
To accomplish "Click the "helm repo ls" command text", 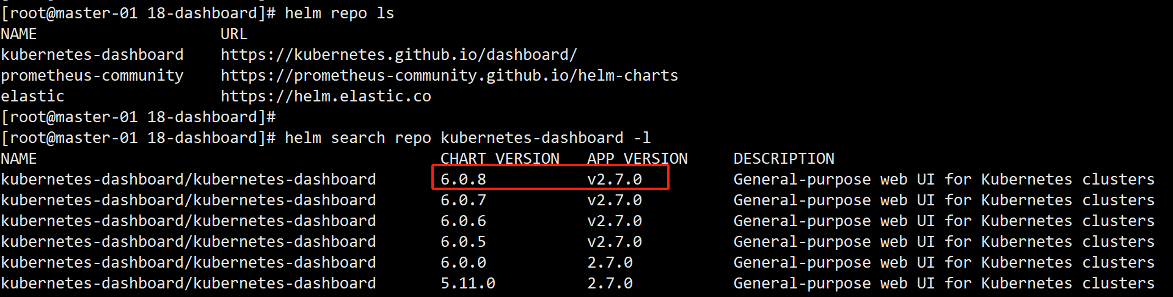I will click(339, 13).
